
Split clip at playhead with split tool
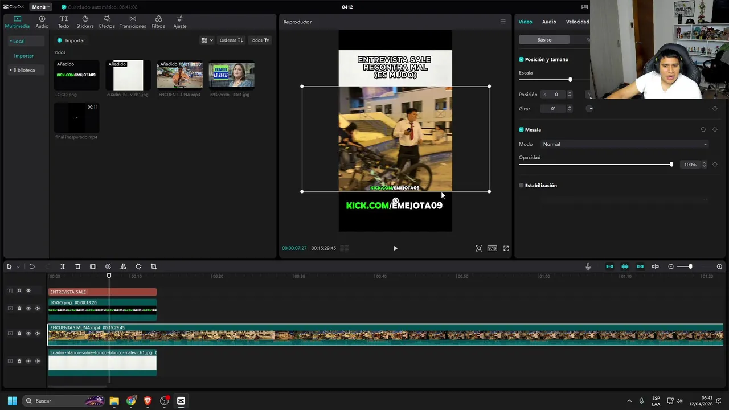click(x=63, y=266)
